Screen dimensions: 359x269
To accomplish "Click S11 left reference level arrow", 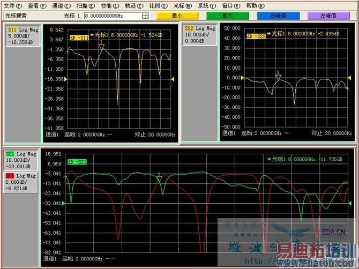I will 66,79.
